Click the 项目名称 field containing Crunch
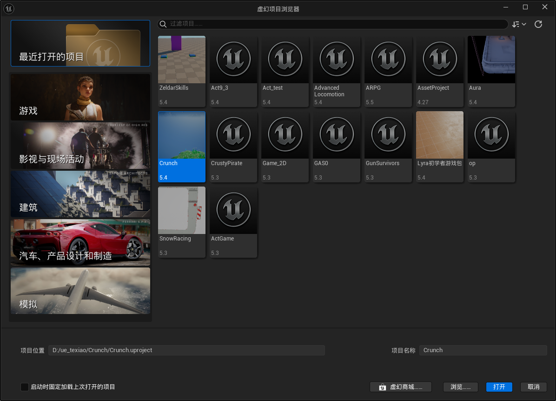This screenshot has height=401, width=556. (x=483, y=350)
